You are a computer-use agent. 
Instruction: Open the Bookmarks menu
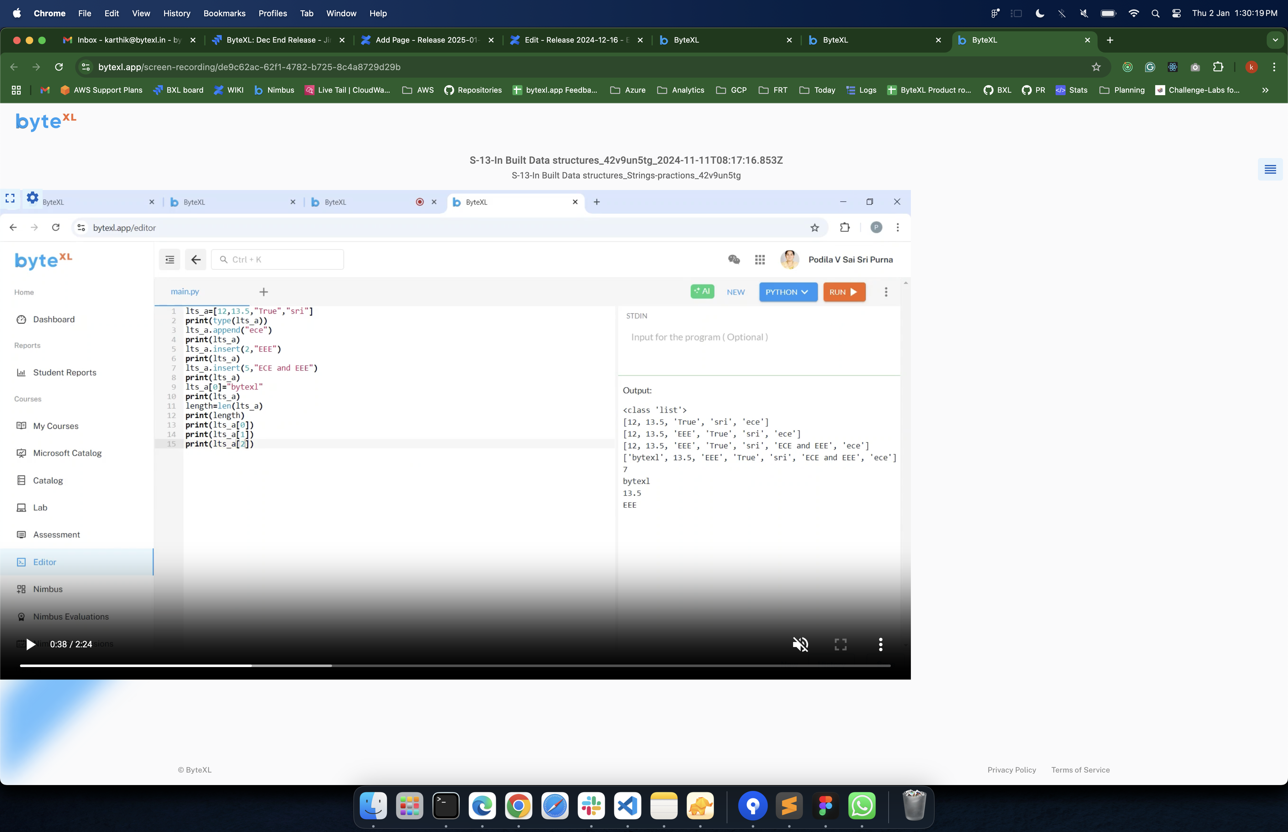pyautogui.click(x=224, y=13)
